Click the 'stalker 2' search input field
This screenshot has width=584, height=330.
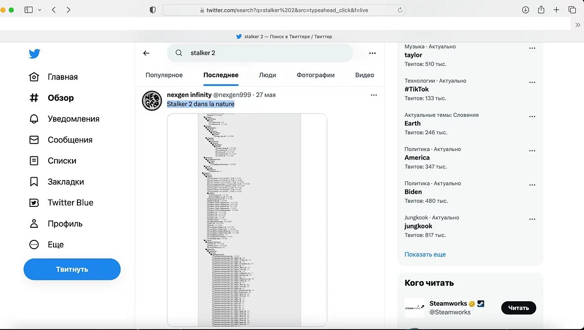click(259, 53)
